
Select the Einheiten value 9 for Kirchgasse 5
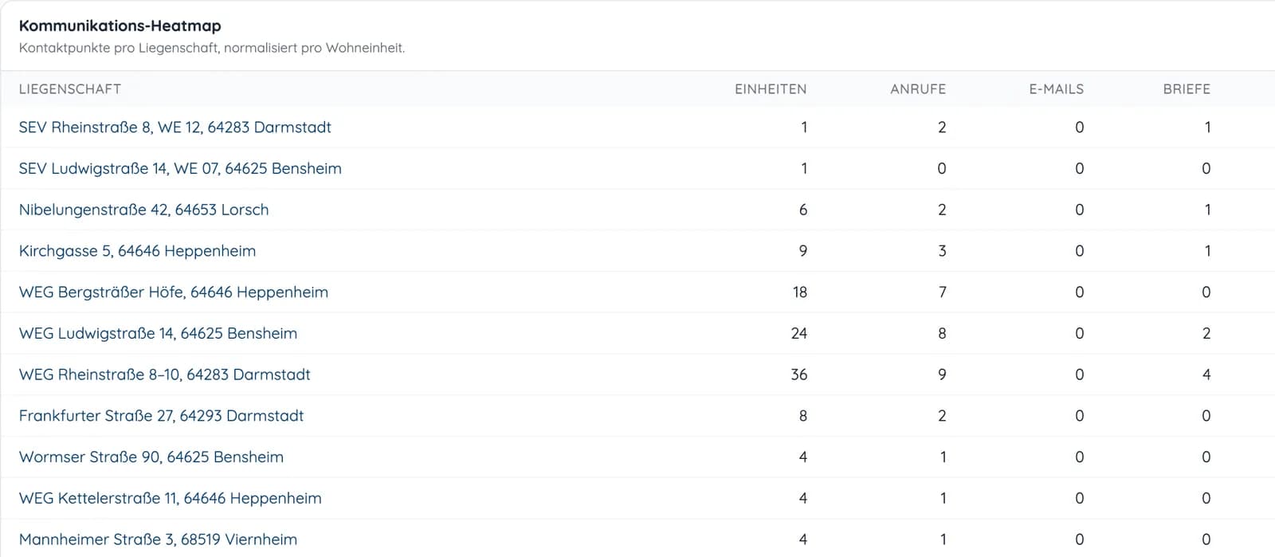803,252
